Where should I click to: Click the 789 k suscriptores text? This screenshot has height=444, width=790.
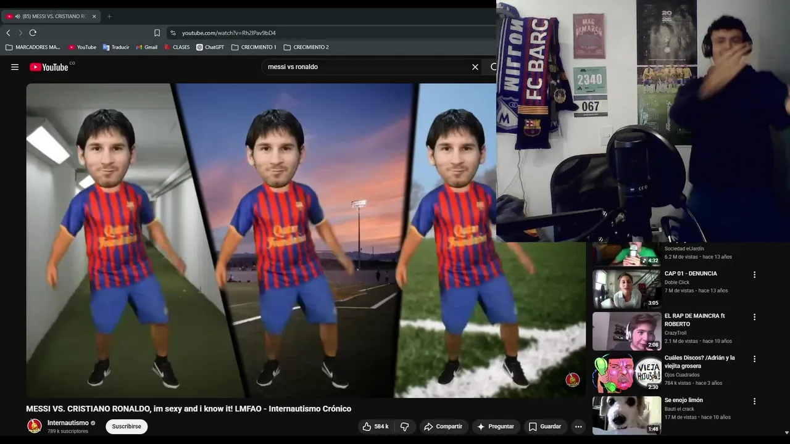pyautogui.click(x=68, y=431)
